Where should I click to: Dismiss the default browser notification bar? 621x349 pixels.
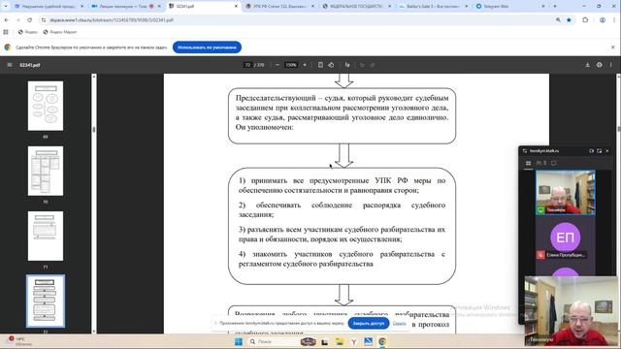click(612, 48)
